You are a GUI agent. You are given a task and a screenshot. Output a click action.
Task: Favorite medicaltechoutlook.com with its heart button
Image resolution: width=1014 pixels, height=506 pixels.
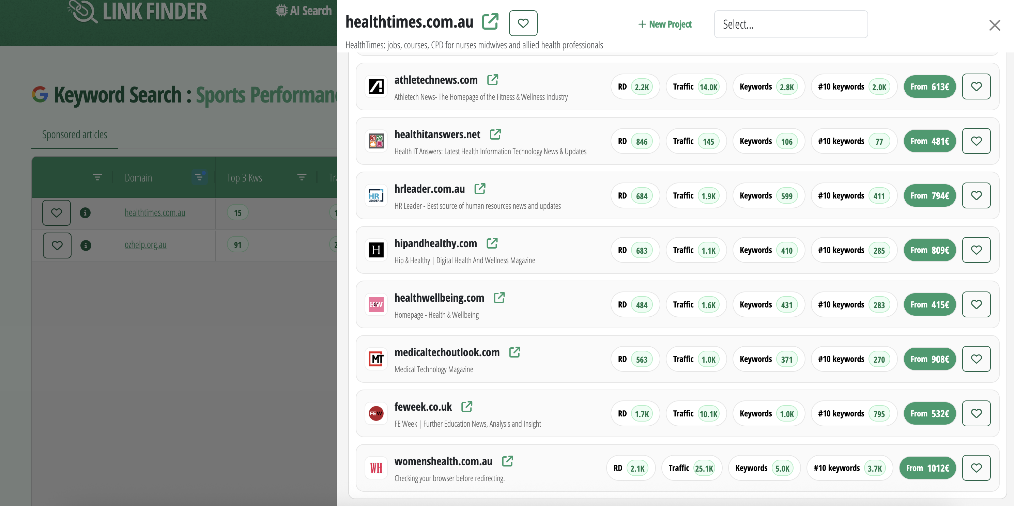[976, 359]
